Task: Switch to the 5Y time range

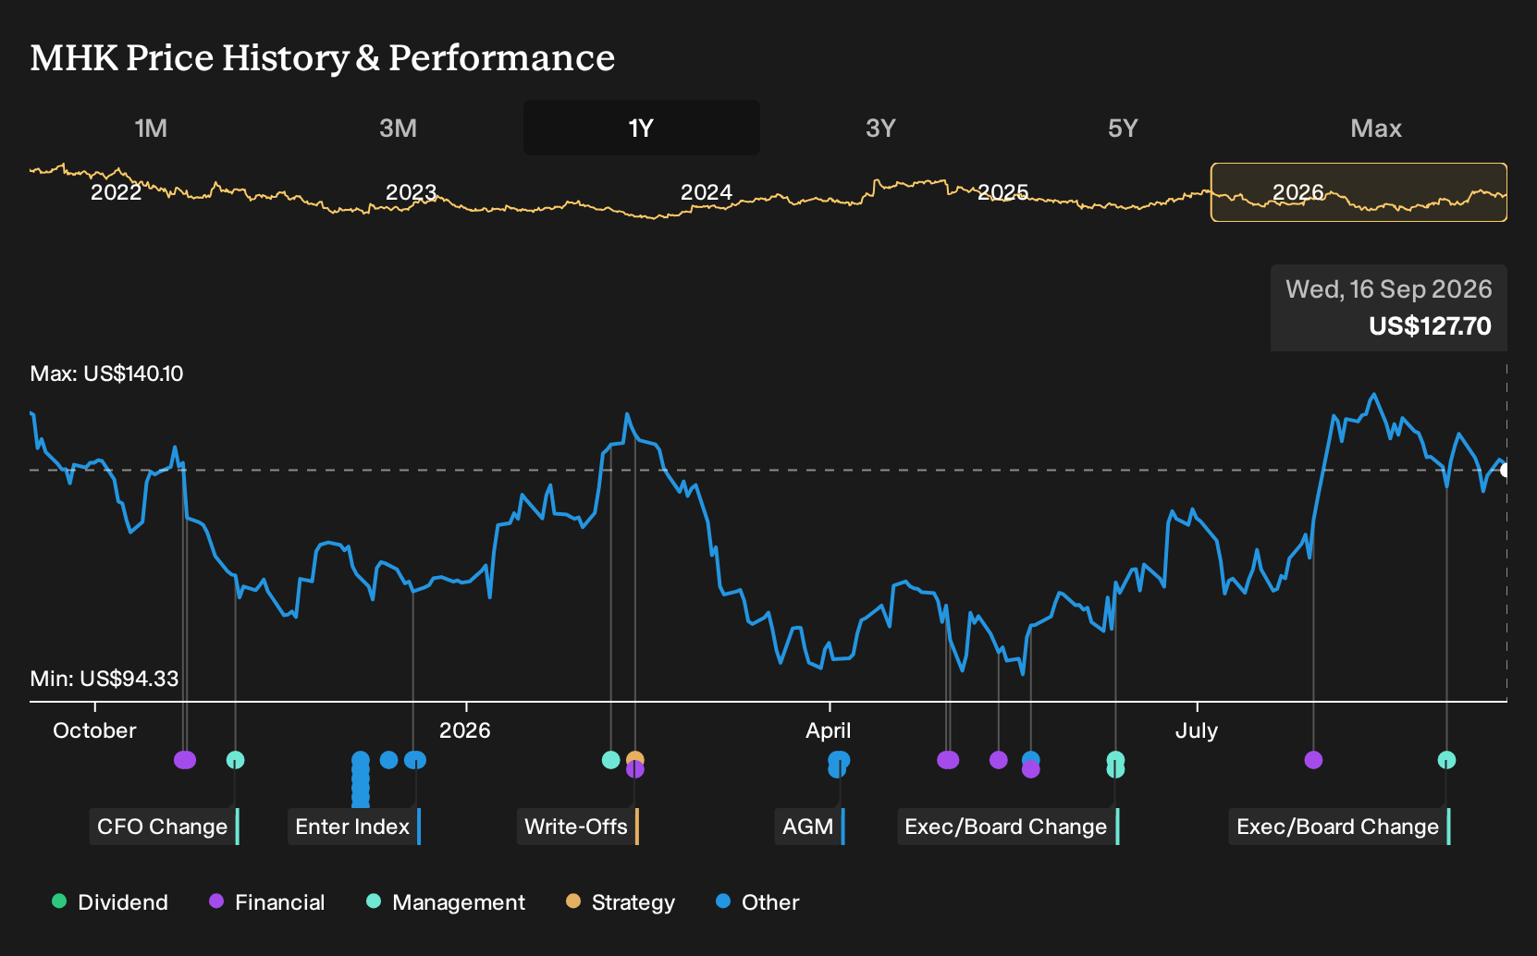Action: coord(1123,128)
